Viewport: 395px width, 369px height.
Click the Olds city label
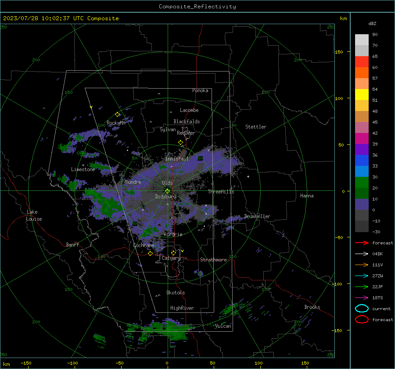tap(167, 183)
